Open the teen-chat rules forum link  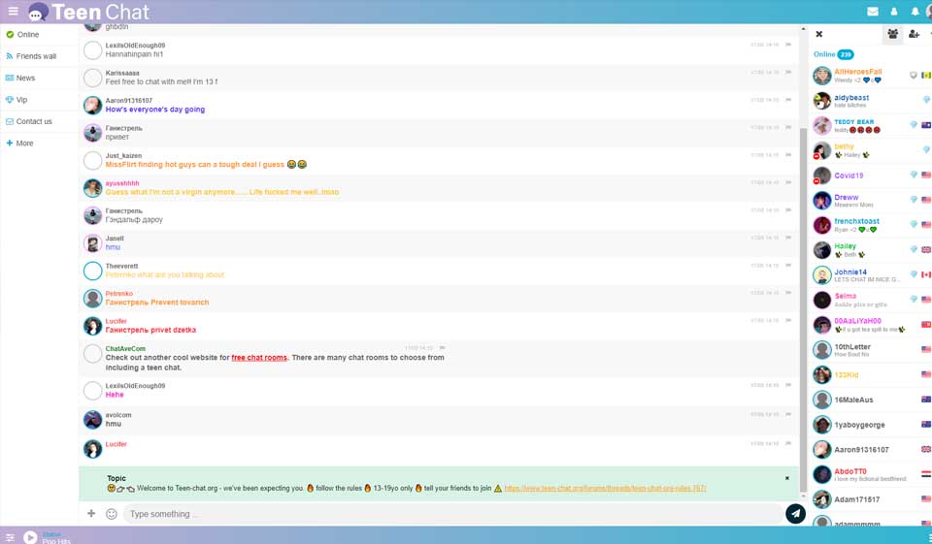coord(605,489)
